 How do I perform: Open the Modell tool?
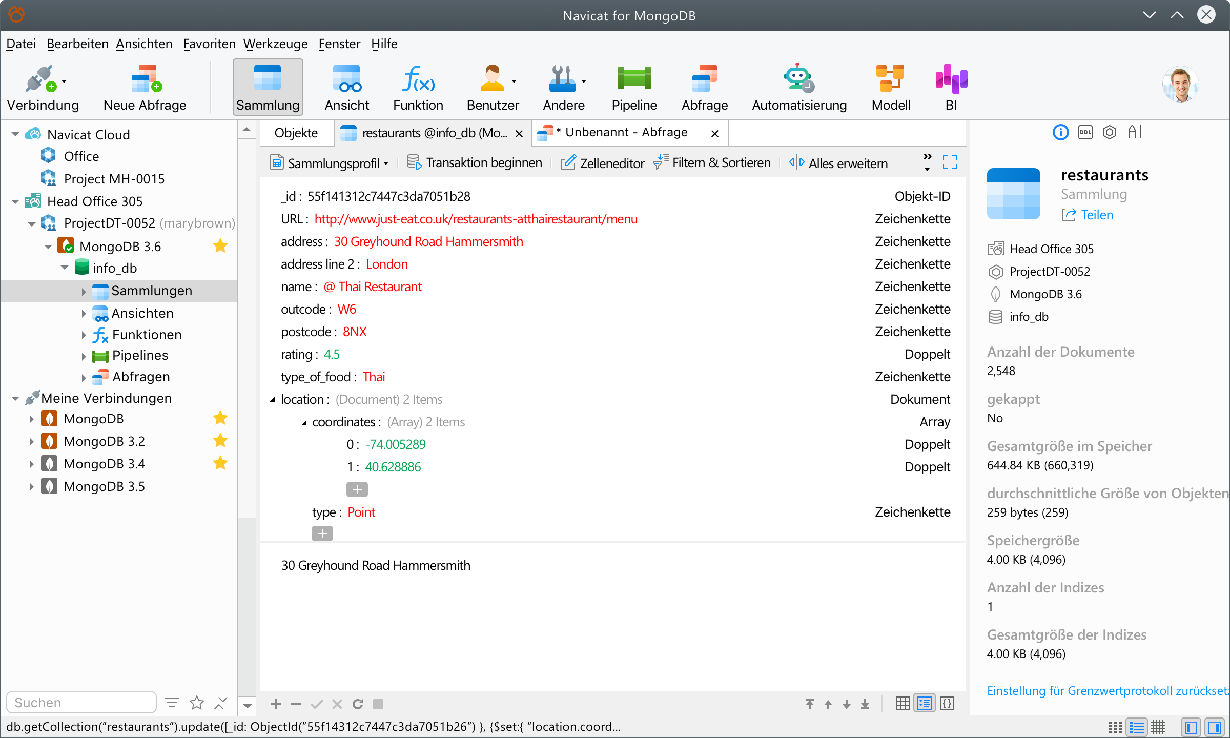(891, 88)
